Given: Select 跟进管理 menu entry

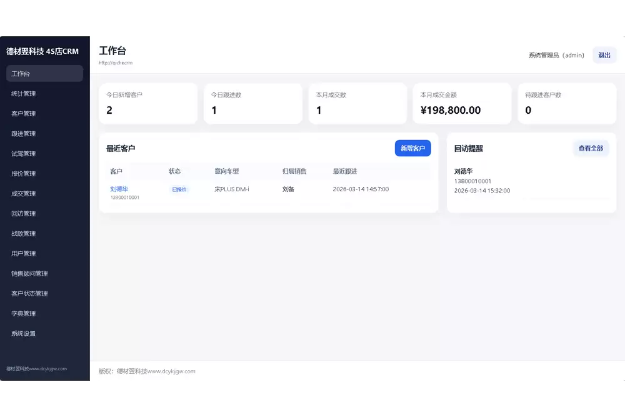Looking at the screenshot, I should pyautogui.click(x=24, y=134).
